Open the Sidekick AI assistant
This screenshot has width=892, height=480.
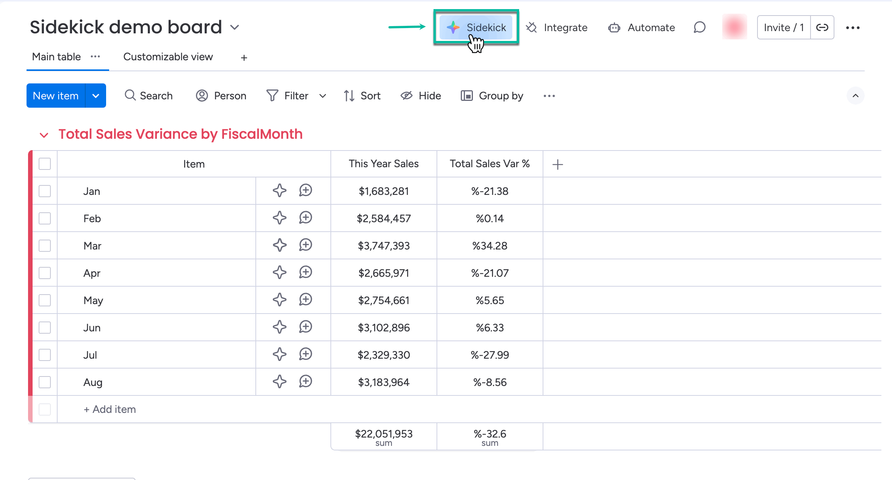476,27
